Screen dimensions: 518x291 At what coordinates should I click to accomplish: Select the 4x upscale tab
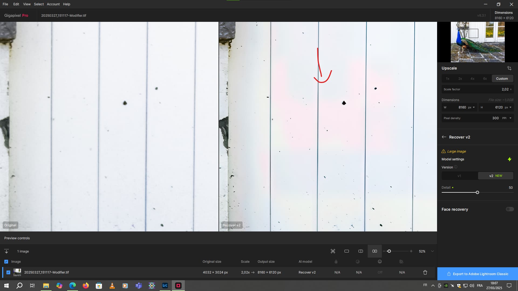472,79
